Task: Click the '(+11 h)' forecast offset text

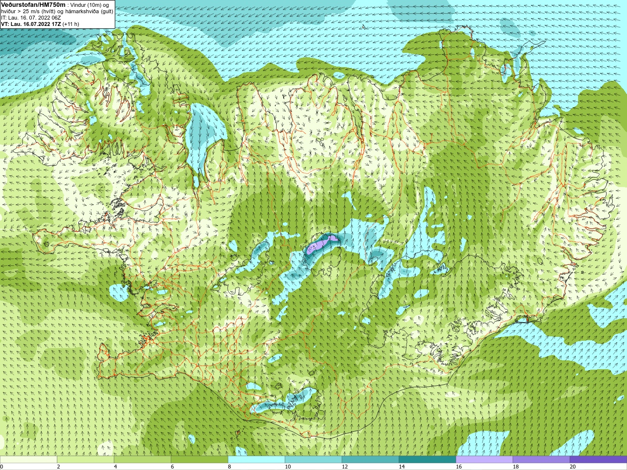Action: tap(71, 24)
